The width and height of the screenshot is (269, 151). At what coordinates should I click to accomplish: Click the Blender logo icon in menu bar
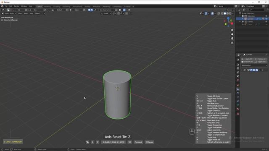pos(2,6)
